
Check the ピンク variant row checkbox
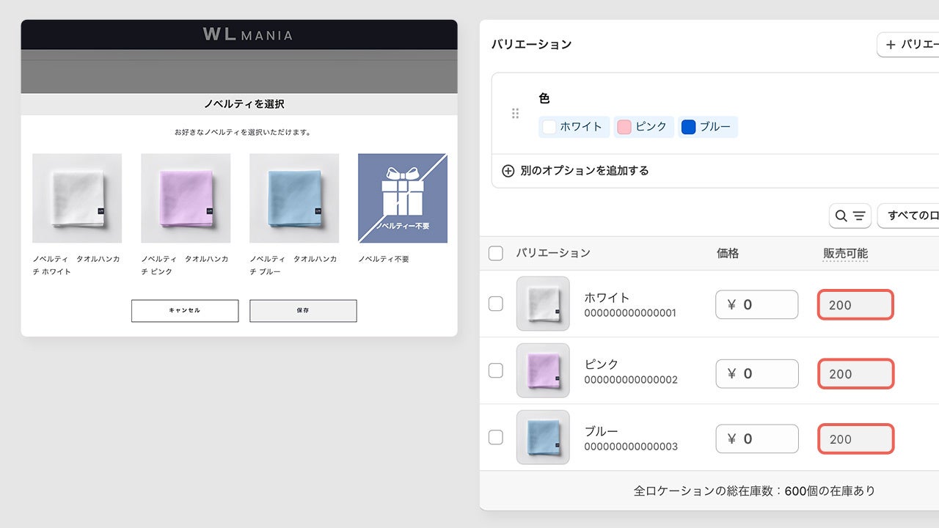pyautogui.click(x=496, y=370)
